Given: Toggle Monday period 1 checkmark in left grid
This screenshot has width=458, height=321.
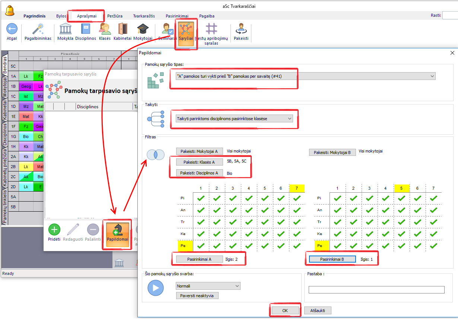Looking at the screenshot, I should [201, 199].
